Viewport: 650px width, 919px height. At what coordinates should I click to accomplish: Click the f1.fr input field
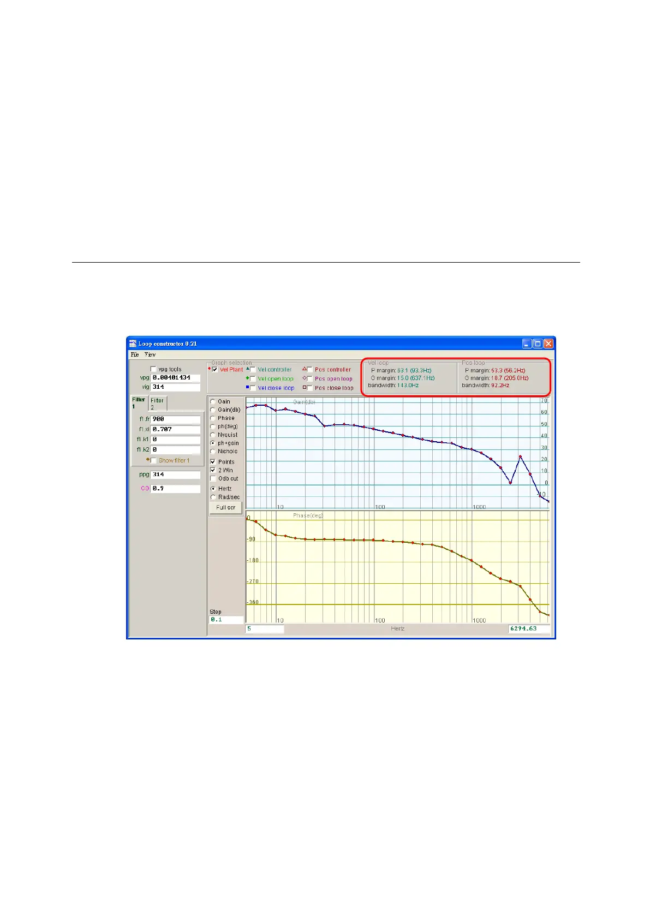click(175, 419)
